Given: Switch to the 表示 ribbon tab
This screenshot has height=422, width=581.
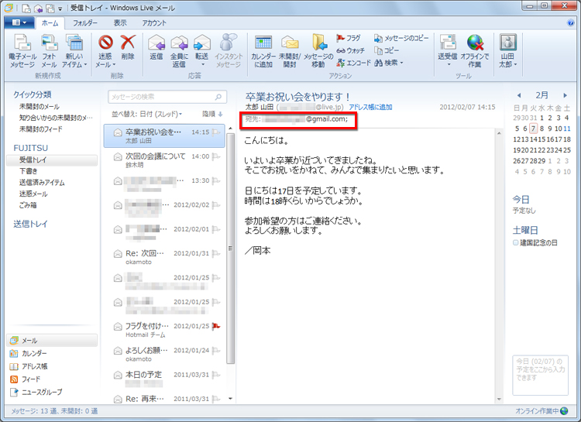Looking at the screenshot, I should click(x=119, y=23).
